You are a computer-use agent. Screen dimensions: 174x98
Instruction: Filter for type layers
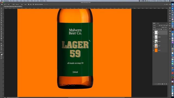(x=163, y=25)
